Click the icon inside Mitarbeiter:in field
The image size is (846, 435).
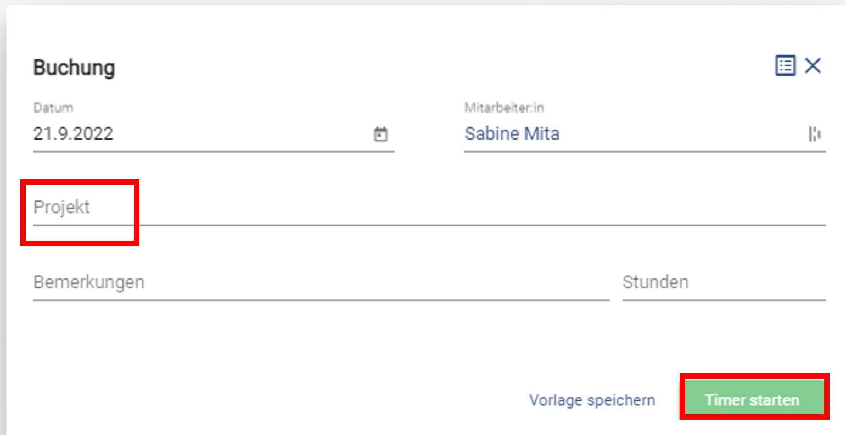(814, 134)
